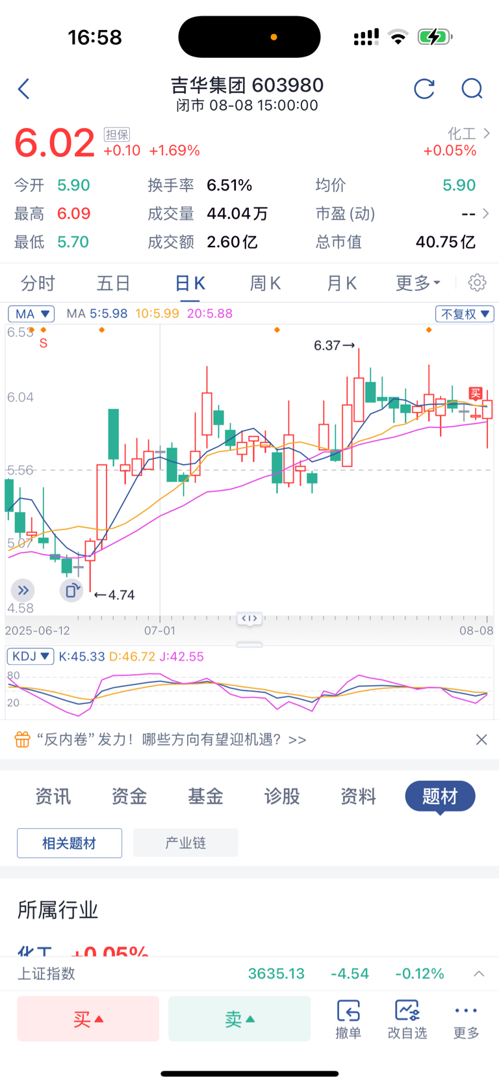Open the 资金 capital flow tab
Viewport: 499px width, 1086px height.
point(129,796)
